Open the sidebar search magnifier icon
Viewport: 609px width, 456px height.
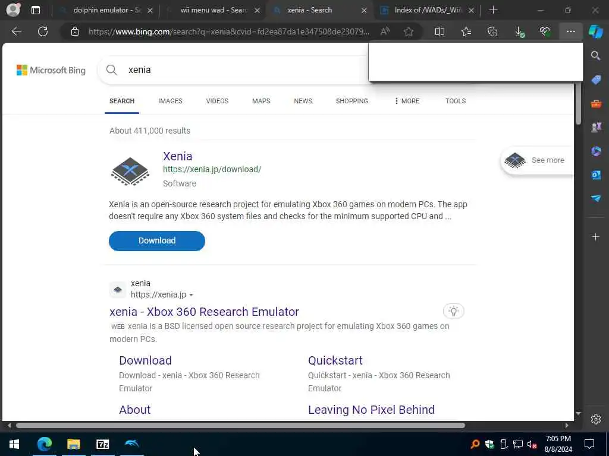tap(596, 56)
